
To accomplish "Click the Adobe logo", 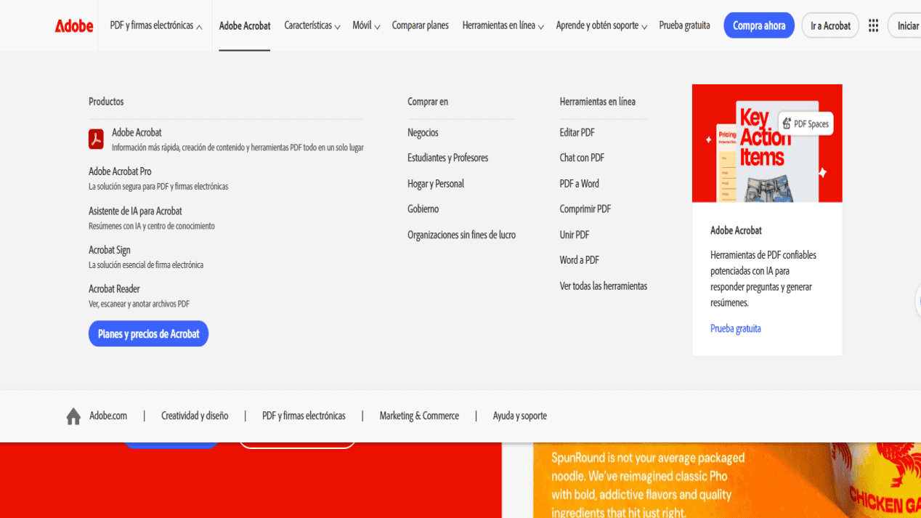I will (74, 25).
